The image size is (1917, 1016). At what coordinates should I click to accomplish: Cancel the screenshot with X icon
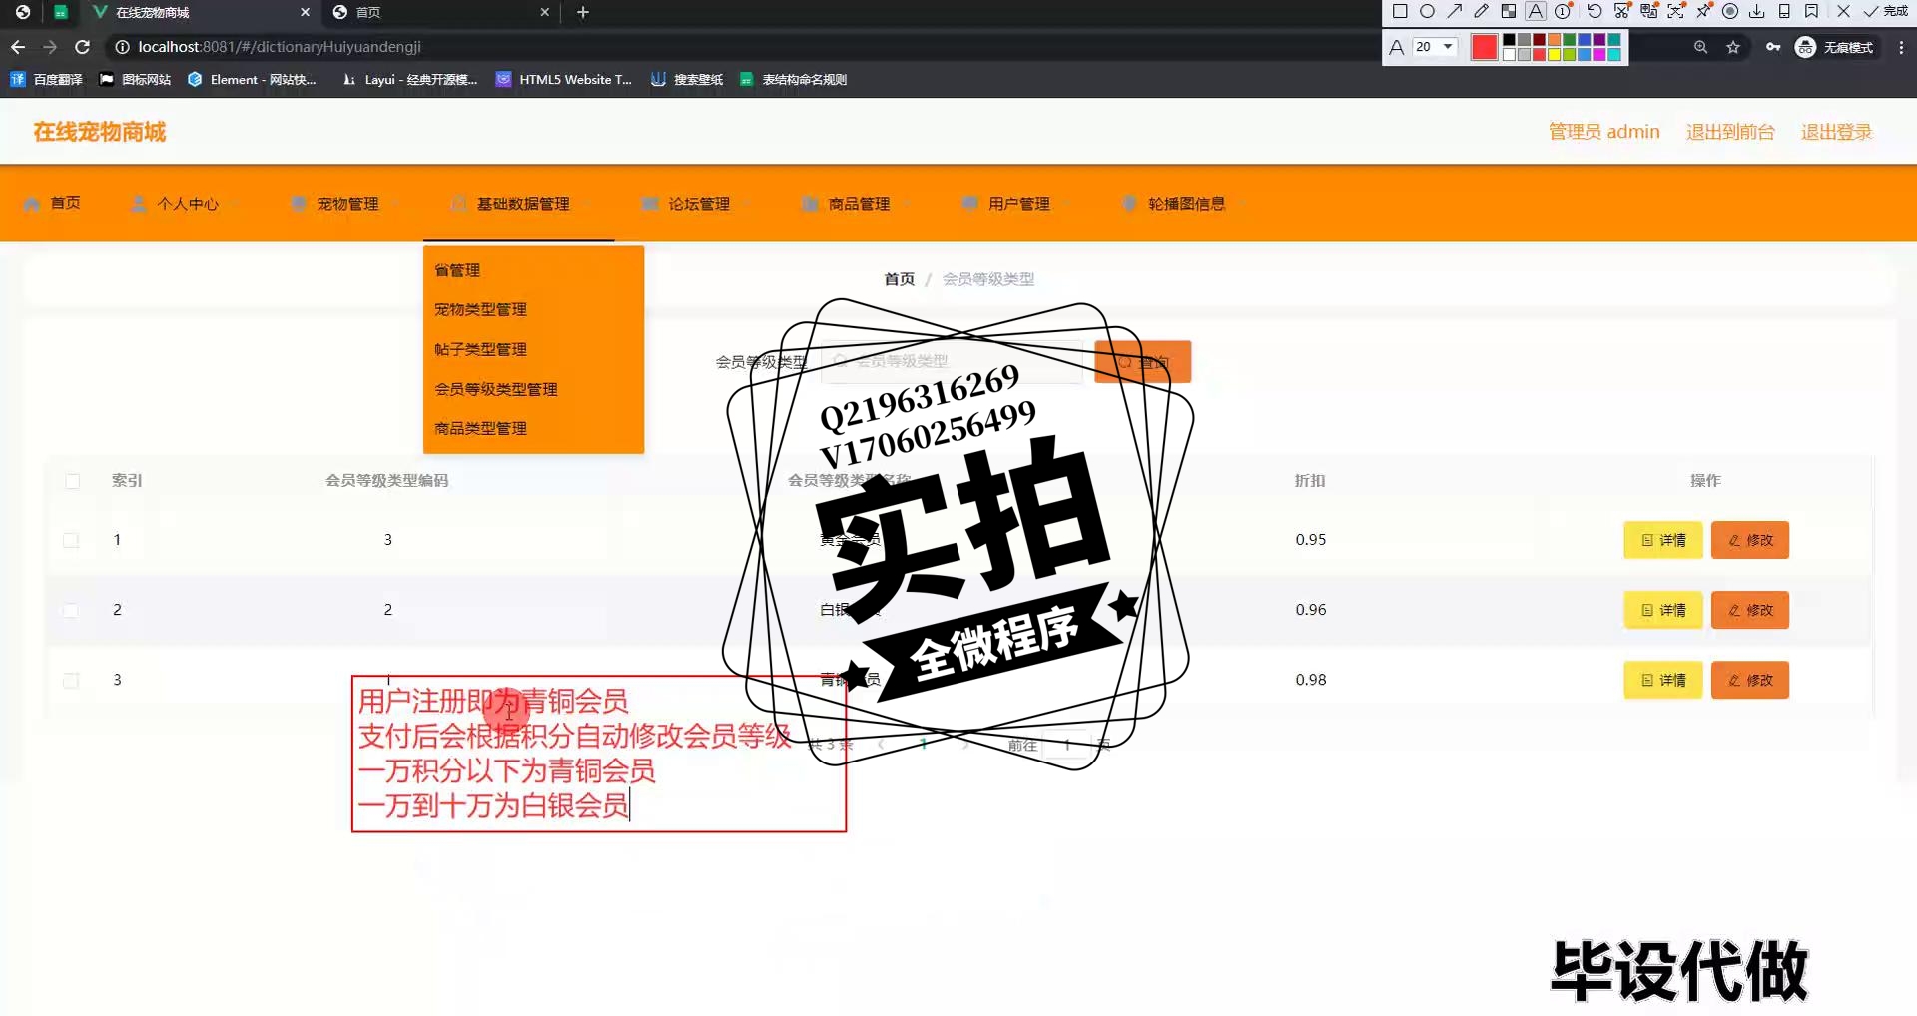click(1843, 11)
